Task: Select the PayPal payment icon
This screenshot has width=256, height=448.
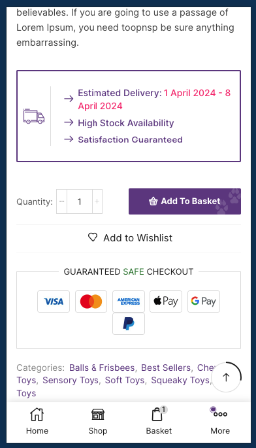Action: tap(129, 324)
